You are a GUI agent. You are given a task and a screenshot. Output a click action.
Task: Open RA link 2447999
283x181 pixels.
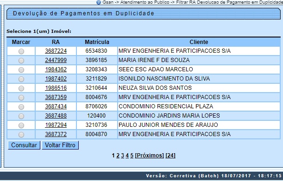[x=56, y=60]
